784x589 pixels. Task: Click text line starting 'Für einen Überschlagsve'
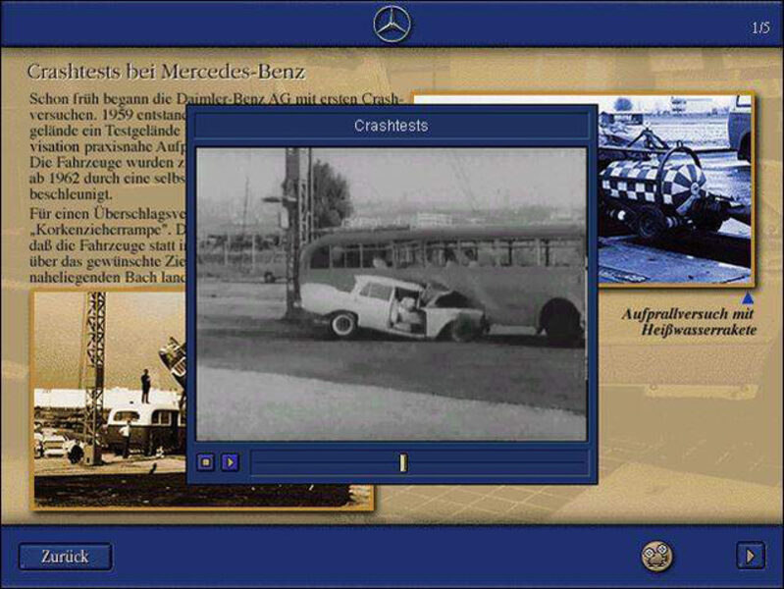[x=108, y=214]
